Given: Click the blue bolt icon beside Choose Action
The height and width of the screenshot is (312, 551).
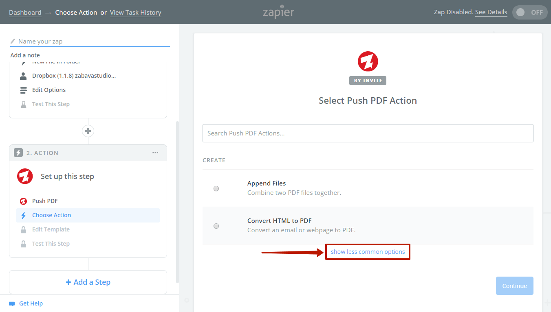Looking at the screenshot, I should click(24, 215).
